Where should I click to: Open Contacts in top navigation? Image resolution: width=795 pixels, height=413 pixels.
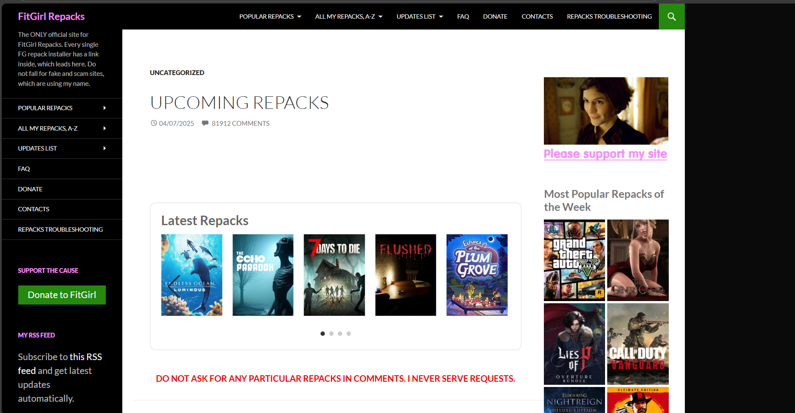pos(537,16)
